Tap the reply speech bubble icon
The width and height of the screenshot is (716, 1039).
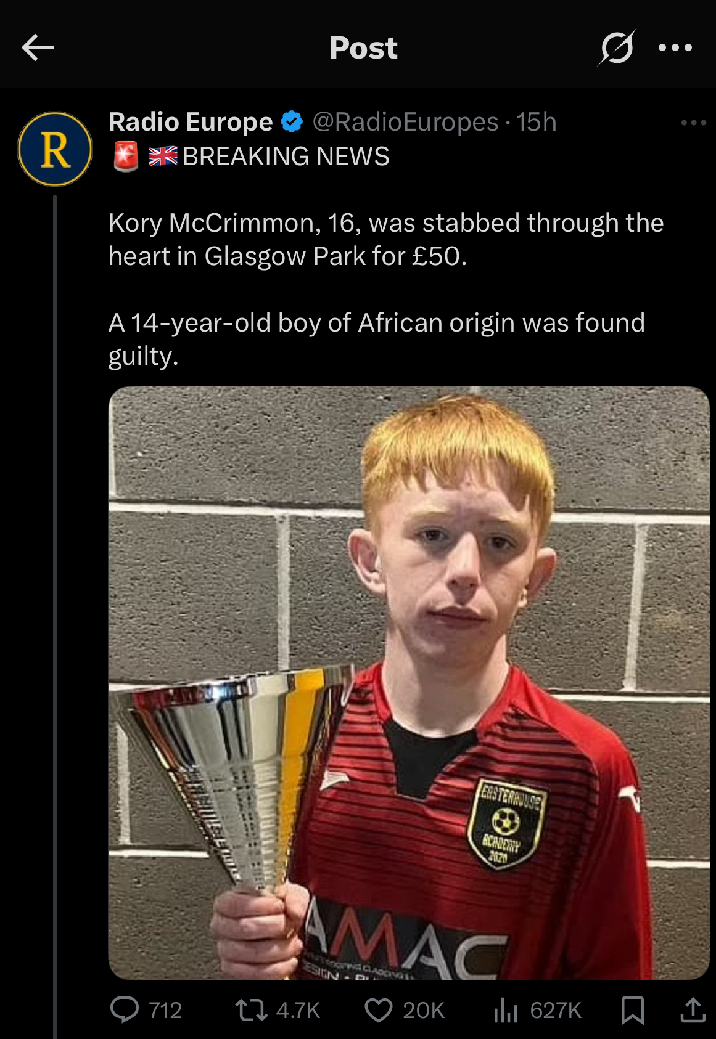click(125, 1010)
